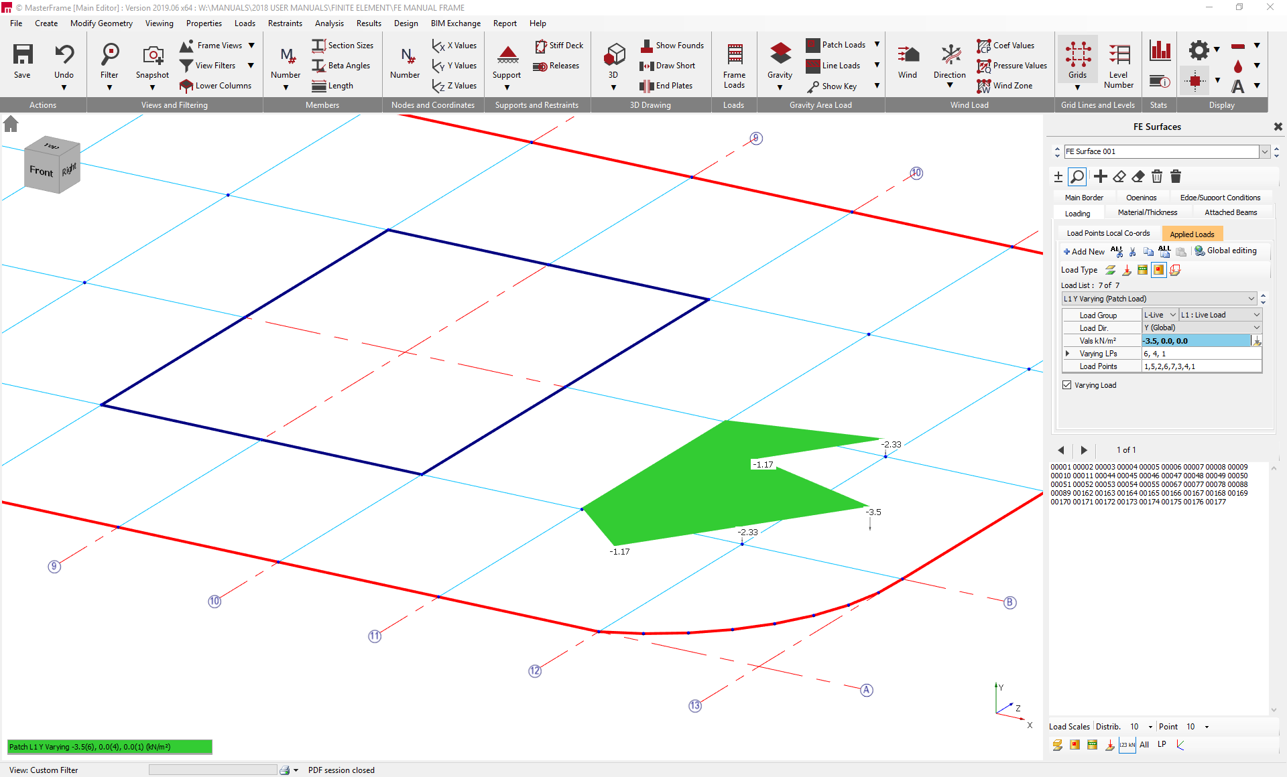The width and height of the screenshot is (1287, 777).
Task: Toggle load values display (123 kN)
Action: [x=1127, y=745]
